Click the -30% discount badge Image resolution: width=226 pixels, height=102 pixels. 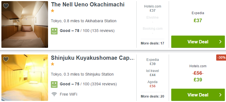pos(221,58)
